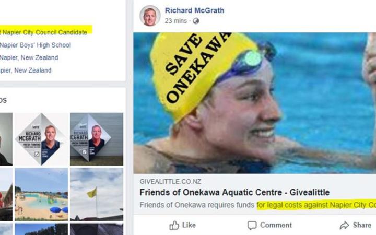Select the 'Napier, New Zealand' location link
Viewport: 376px width, 235px height.
tap(29, 58)
